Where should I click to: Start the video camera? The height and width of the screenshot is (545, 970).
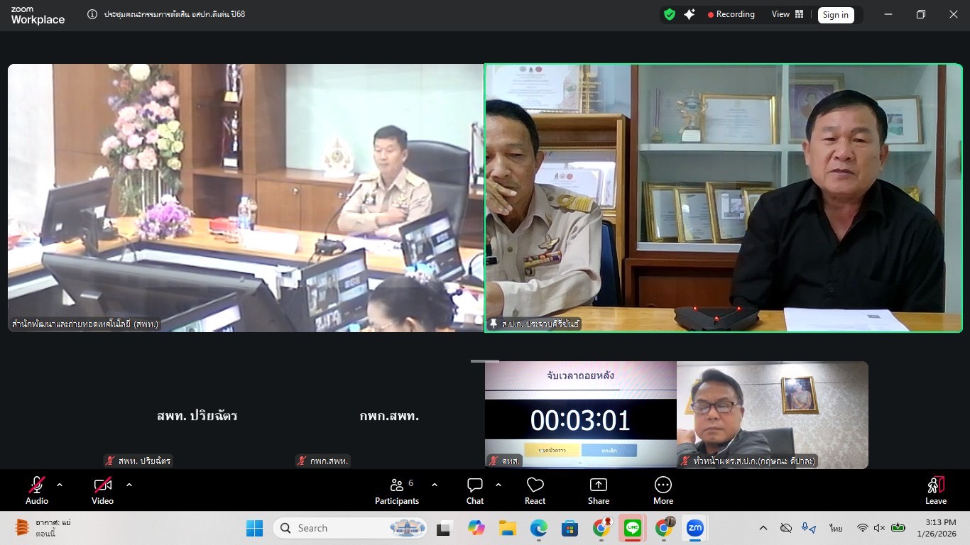102,485
